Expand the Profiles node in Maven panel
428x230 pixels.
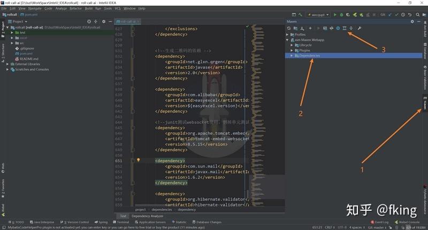(x=287, y=35)
